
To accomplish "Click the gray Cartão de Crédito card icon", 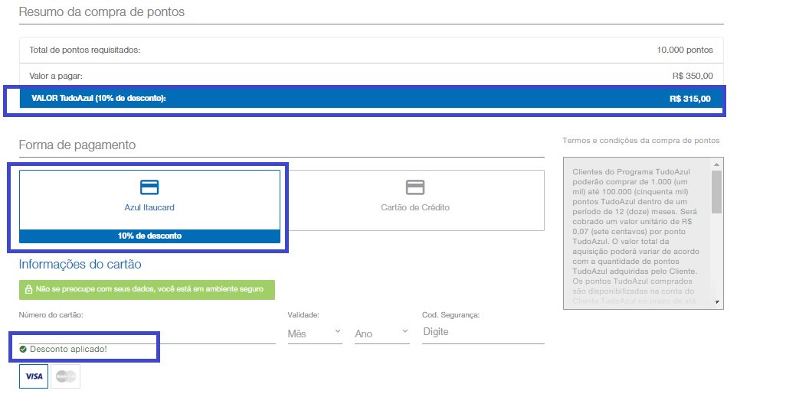I will pos(415,187).
